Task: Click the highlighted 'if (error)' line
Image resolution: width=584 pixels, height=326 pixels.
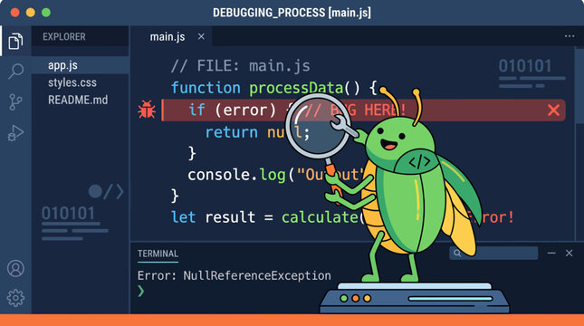Action: point(363,110)
